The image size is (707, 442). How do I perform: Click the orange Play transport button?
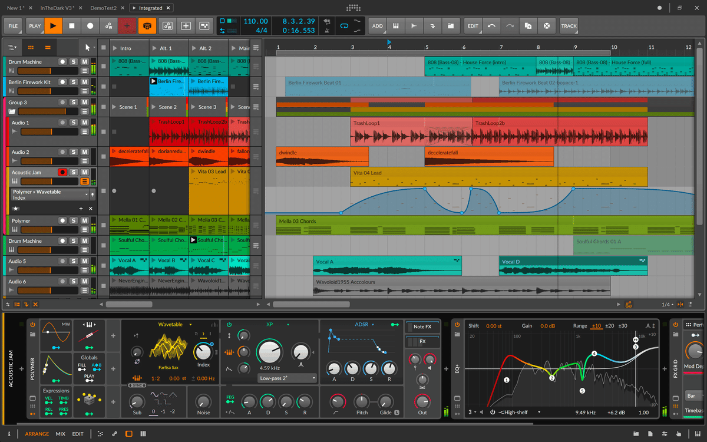click(53, 26)
